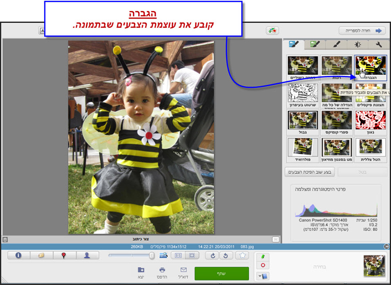Collapse the status bar with the double chevron
This screenshot has width=391, height=285.
point(386,247)
